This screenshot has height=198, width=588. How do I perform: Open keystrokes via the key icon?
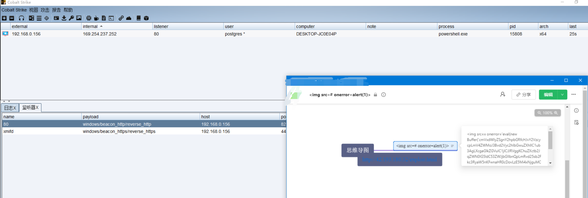point(71,18)
